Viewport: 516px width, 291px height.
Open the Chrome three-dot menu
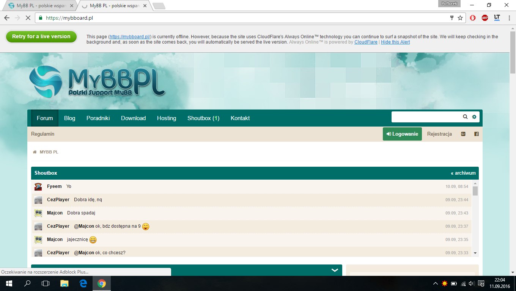509,18
